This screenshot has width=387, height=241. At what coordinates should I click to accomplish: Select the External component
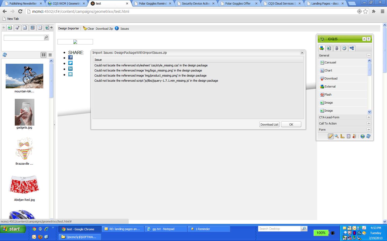click(x=343, y=86)
